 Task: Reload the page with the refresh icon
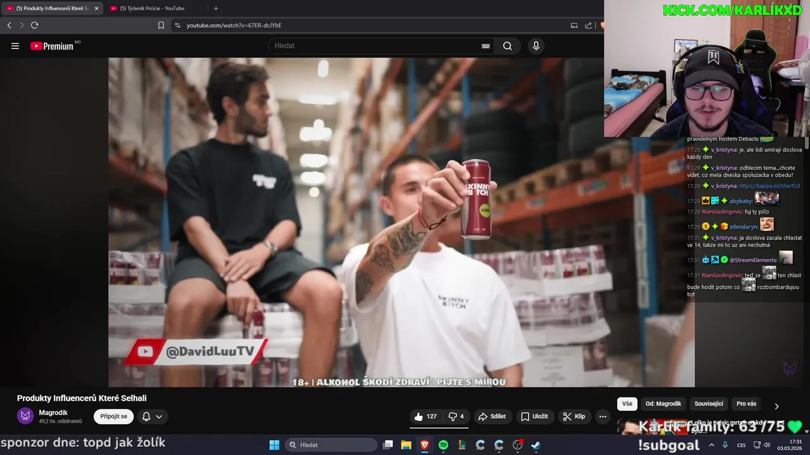(34, 25)
